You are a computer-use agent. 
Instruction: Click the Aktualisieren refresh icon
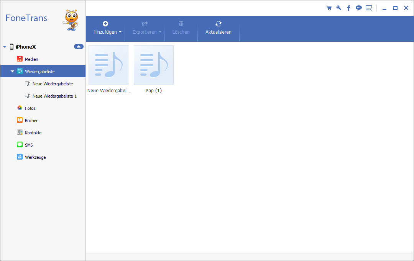219,24
